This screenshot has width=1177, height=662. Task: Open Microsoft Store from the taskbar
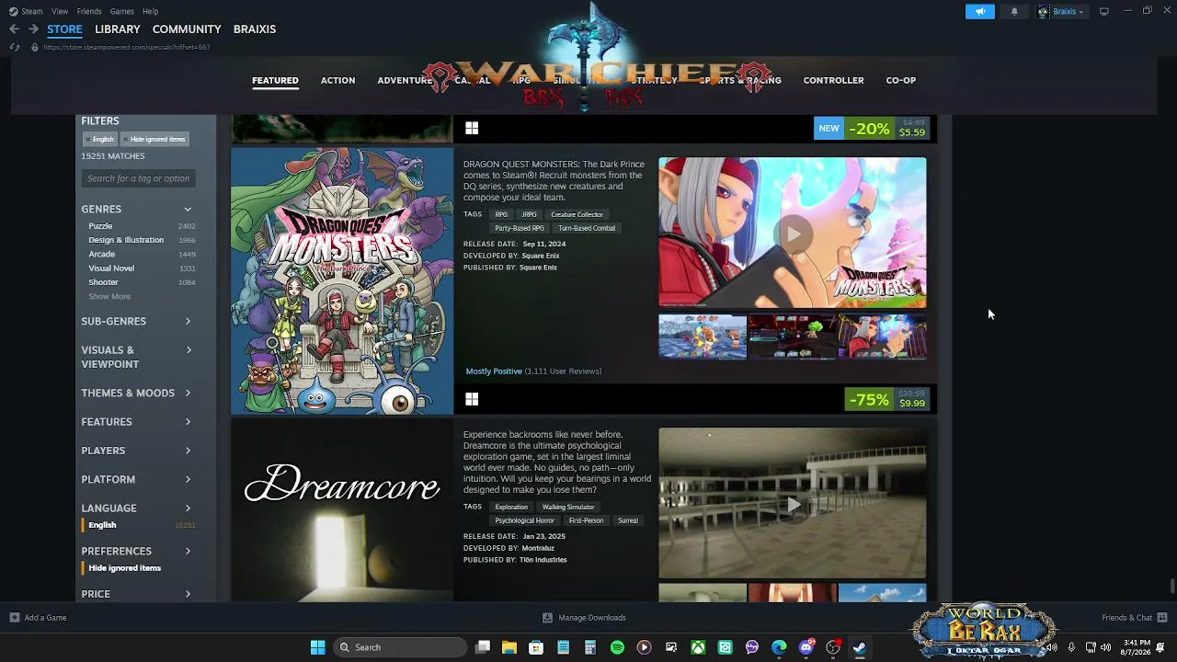pos(536,647)
